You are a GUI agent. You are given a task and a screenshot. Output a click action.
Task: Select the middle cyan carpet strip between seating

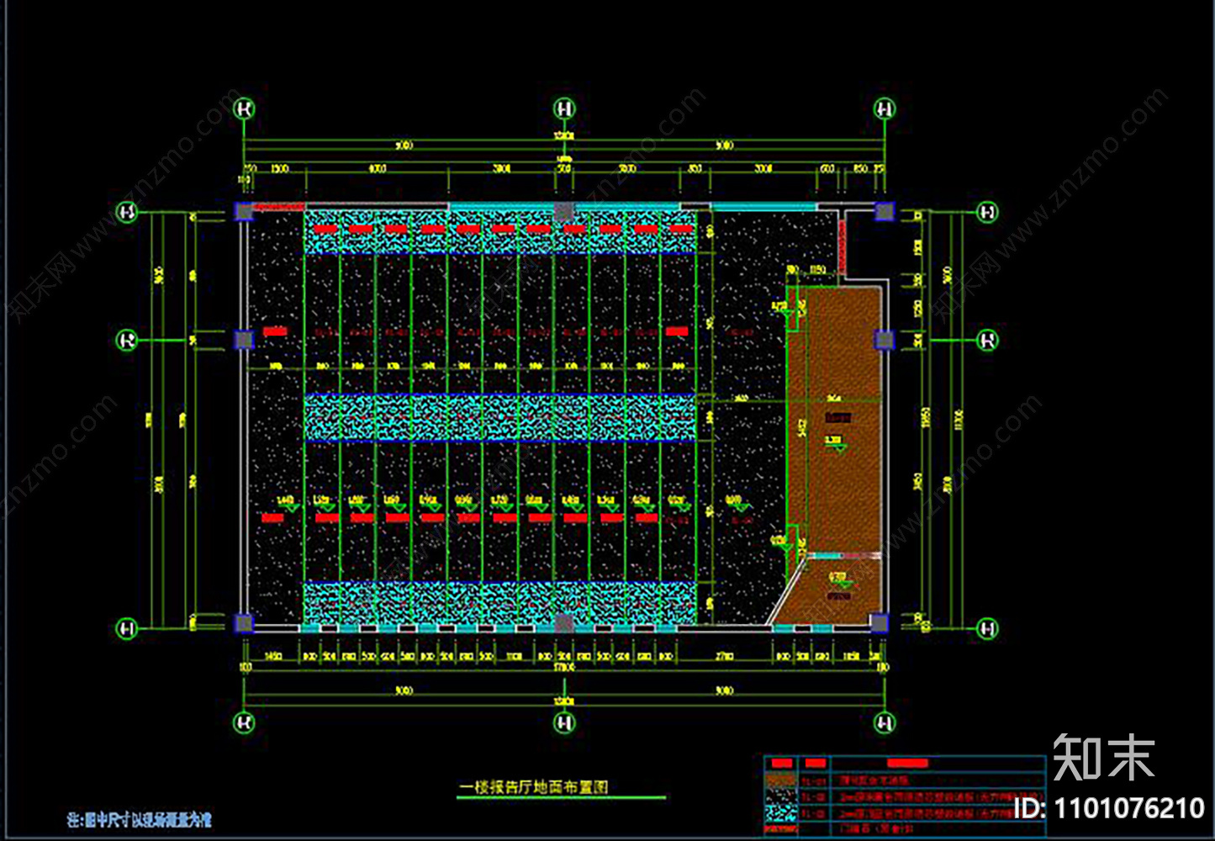coord(499,418)
